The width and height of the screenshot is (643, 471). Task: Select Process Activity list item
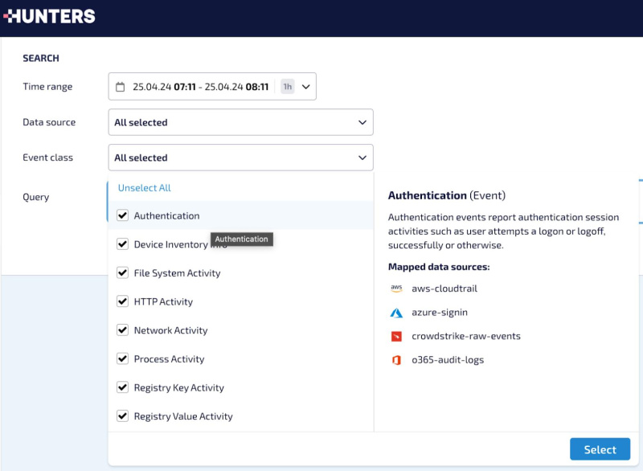coord(169,359)
